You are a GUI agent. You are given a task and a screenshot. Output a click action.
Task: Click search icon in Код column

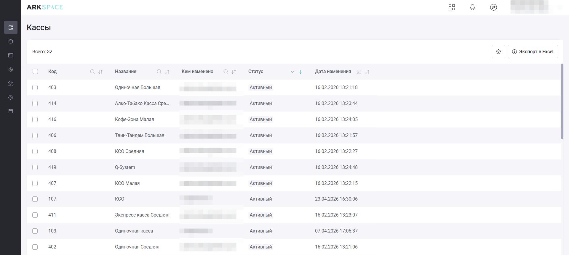(x=92, y=72)
